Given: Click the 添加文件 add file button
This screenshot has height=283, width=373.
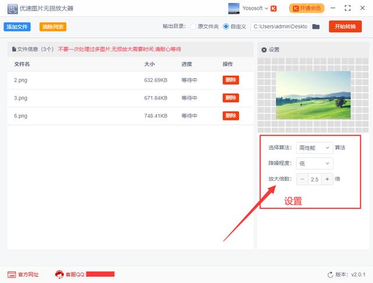Looking at the screenshot, I should (17, 27).
